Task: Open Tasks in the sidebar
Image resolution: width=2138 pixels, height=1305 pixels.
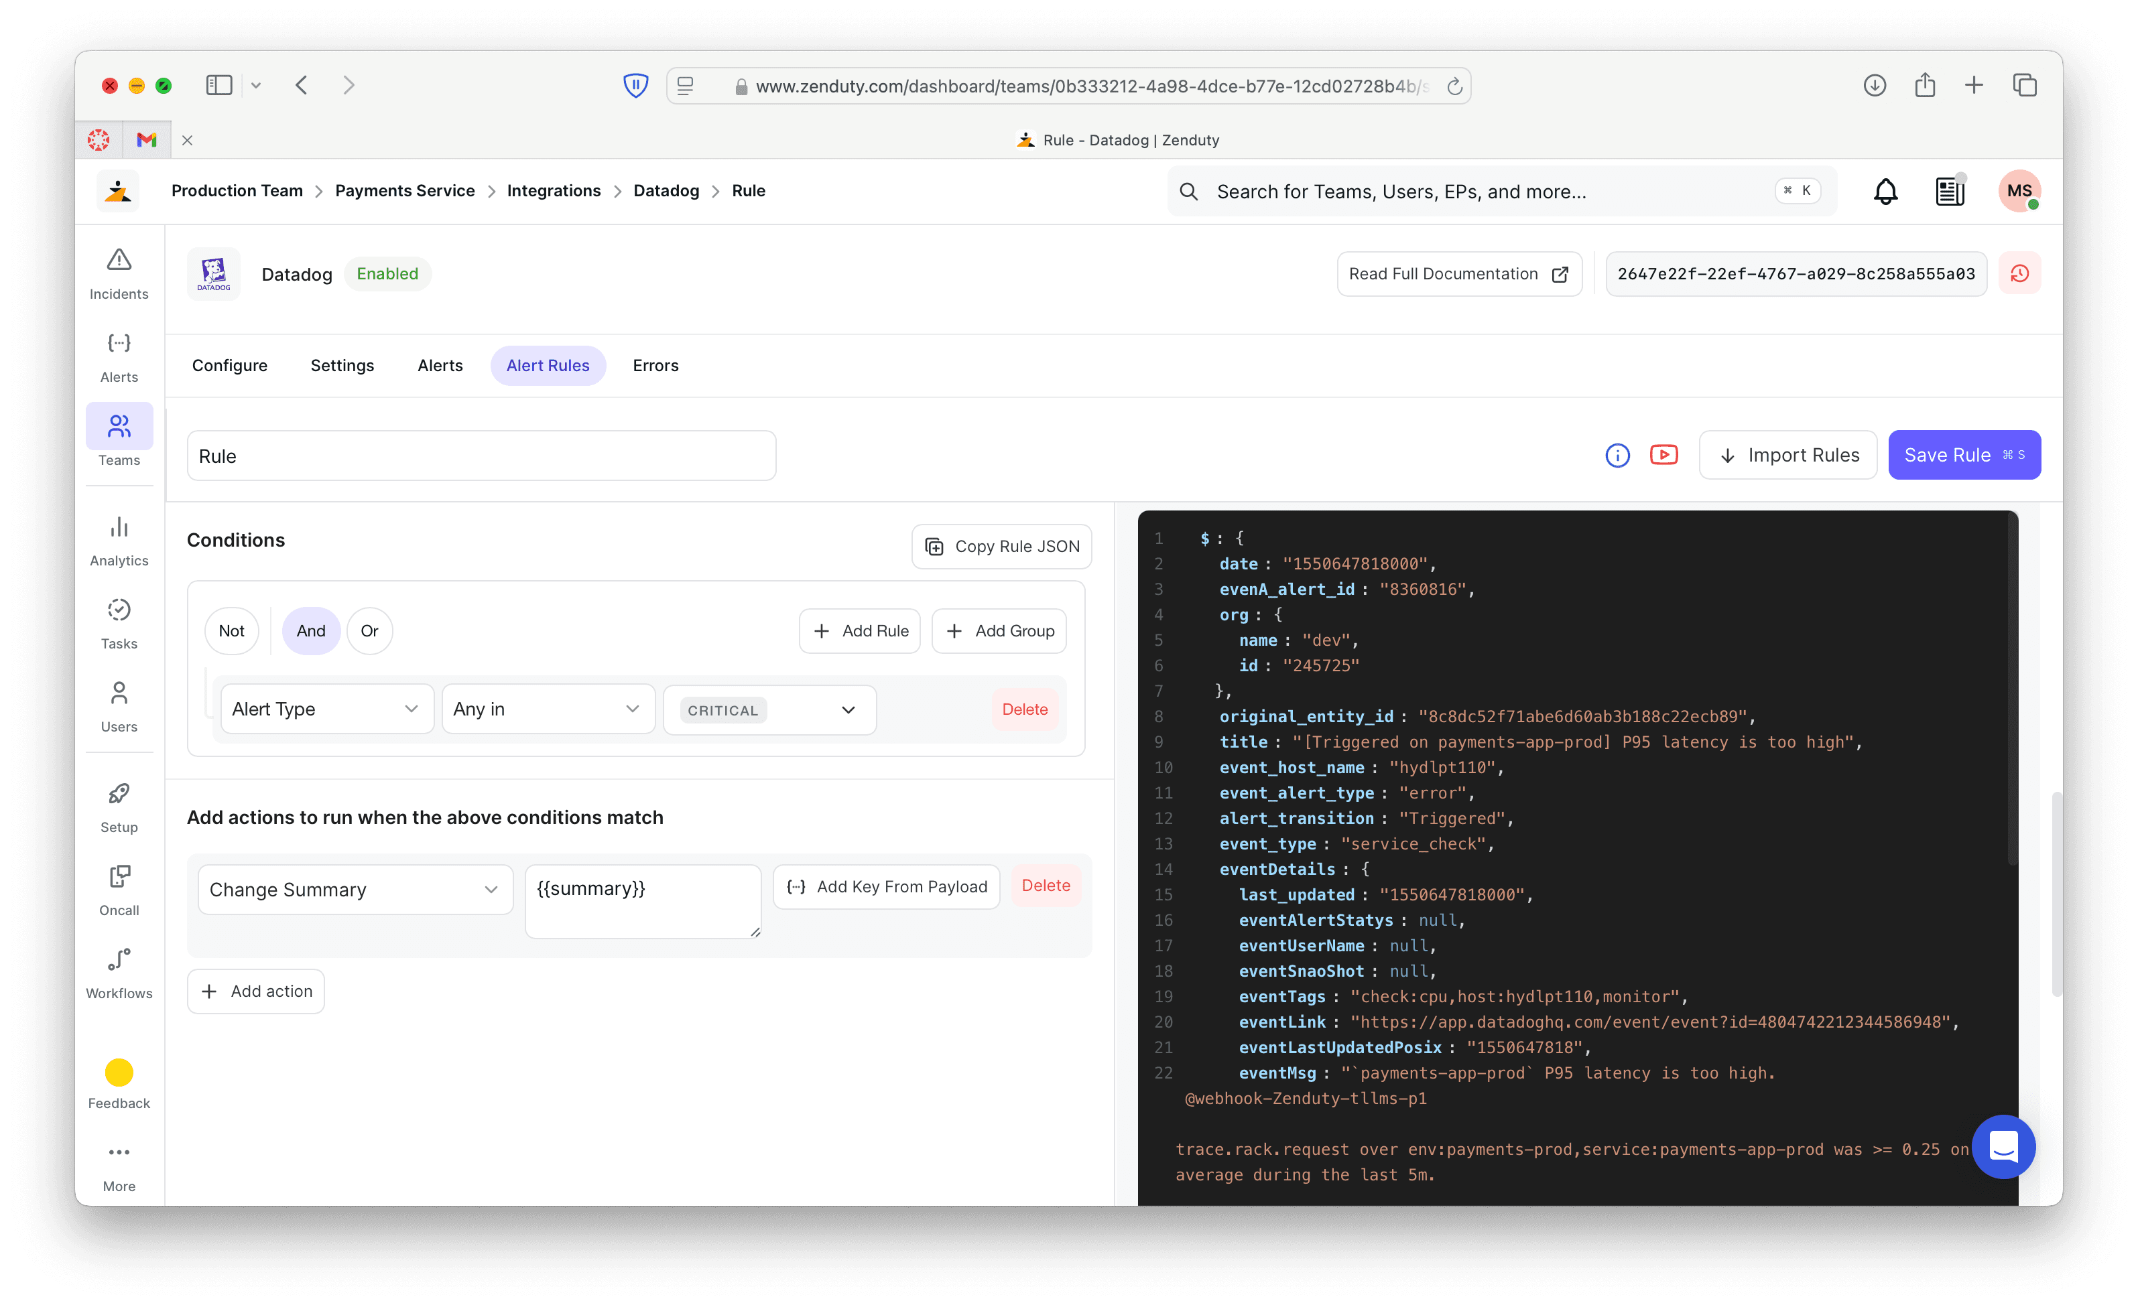Action: [119, 625]
